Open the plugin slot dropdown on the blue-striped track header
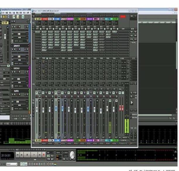 pos(20,41)
